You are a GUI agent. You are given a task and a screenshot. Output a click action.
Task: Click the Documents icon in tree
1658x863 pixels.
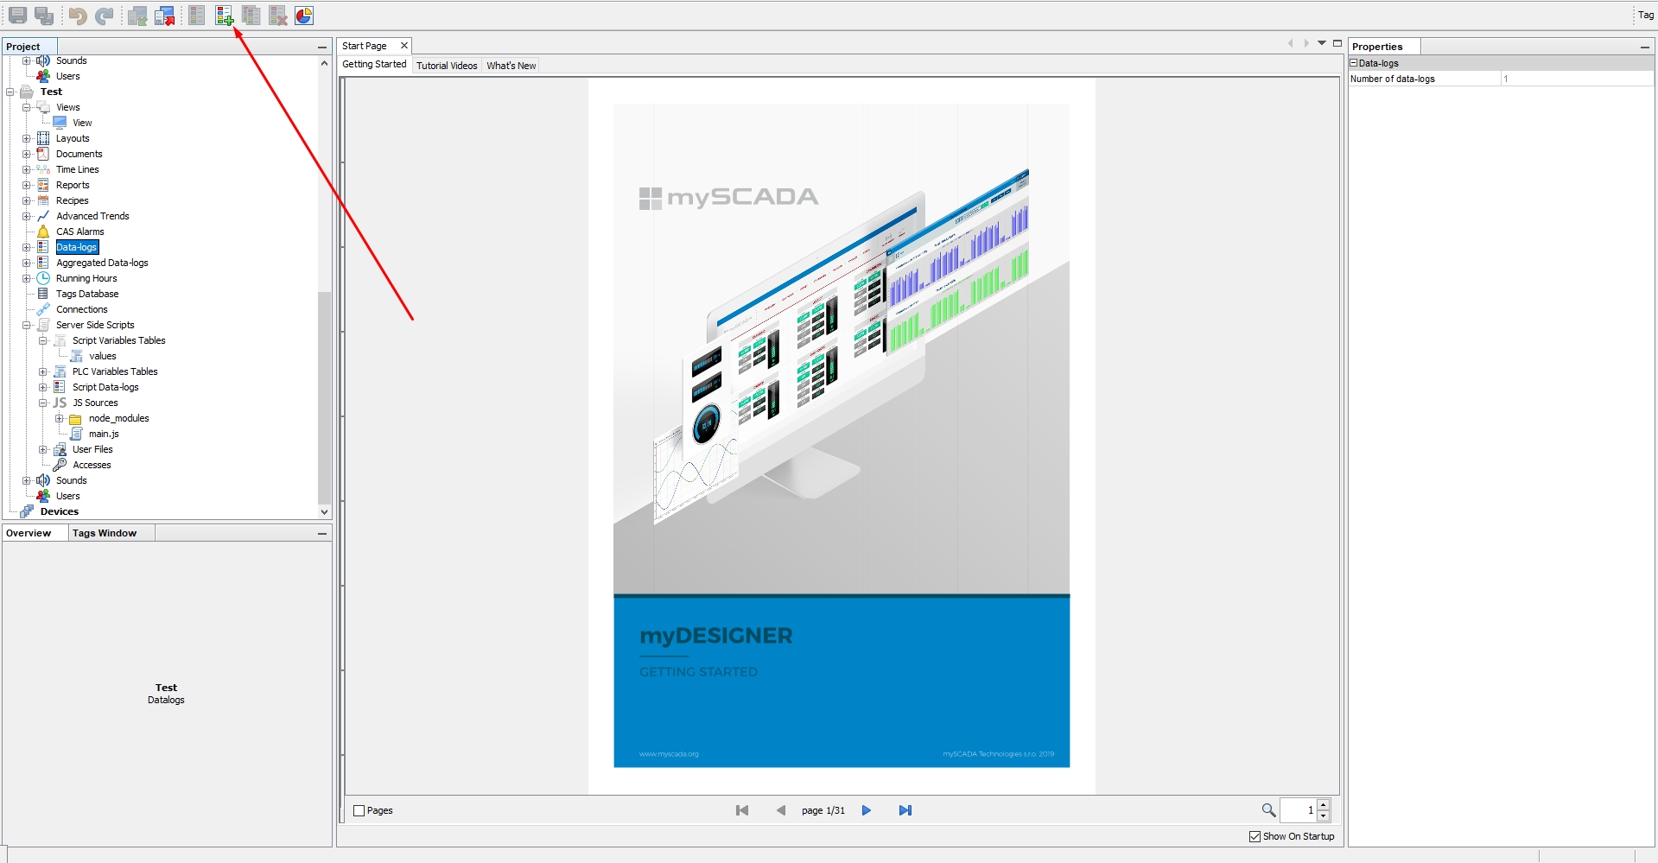tap(43, 154)
